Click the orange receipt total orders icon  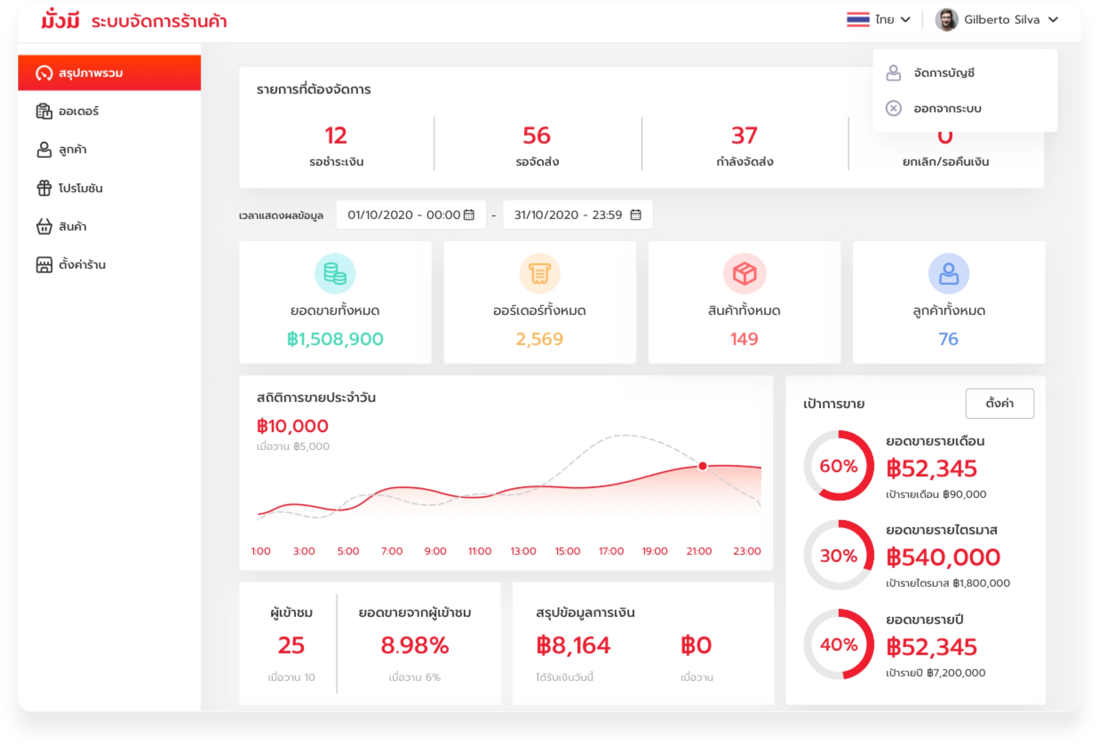[x=540, y=273]
